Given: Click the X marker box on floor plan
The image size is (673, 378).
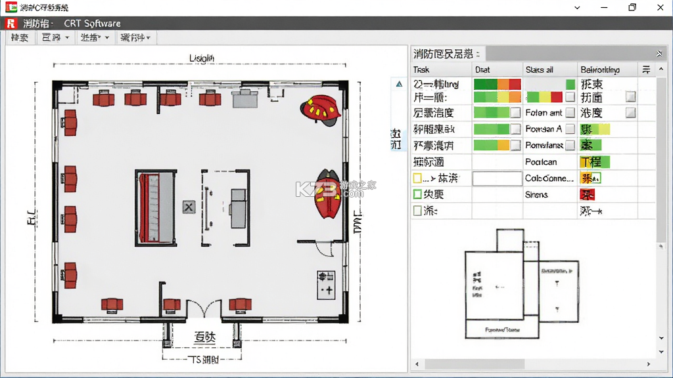Looking at the screenshot, I should (189, 207).
